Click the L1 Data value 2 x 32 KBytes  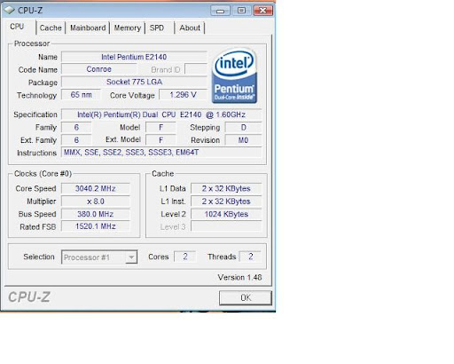226,188
